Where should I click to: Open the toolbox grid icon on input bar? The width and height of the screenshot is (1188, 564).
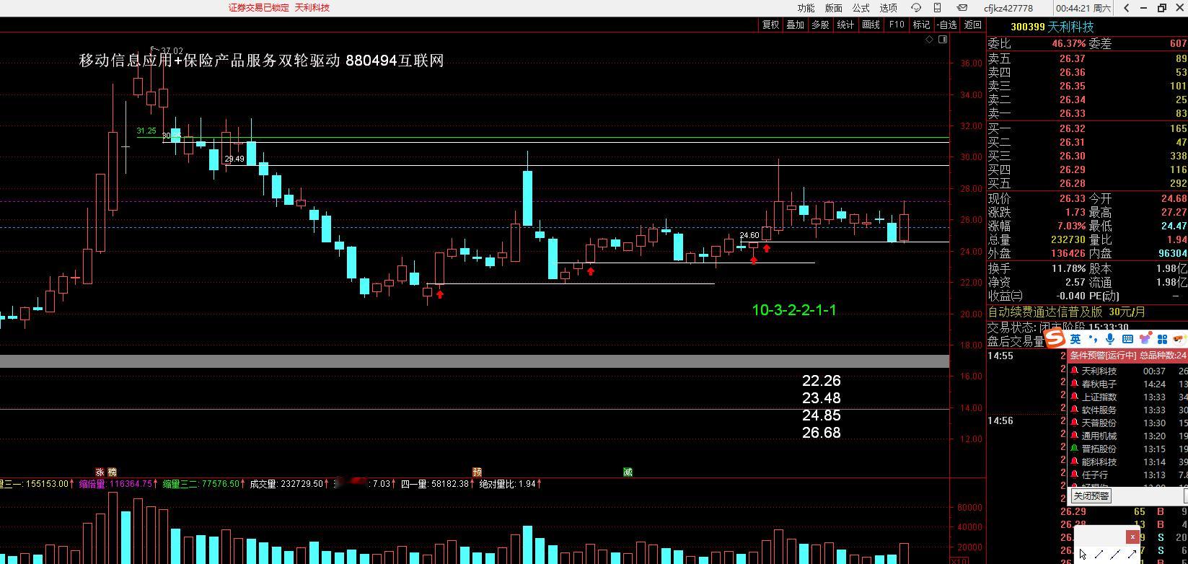coord(1162,339)
